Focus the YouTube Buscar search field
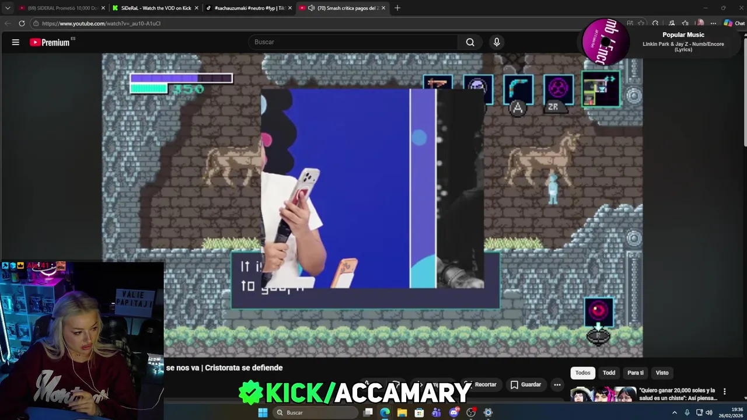The width and height of the screenshot is (747, 420). 353,42
